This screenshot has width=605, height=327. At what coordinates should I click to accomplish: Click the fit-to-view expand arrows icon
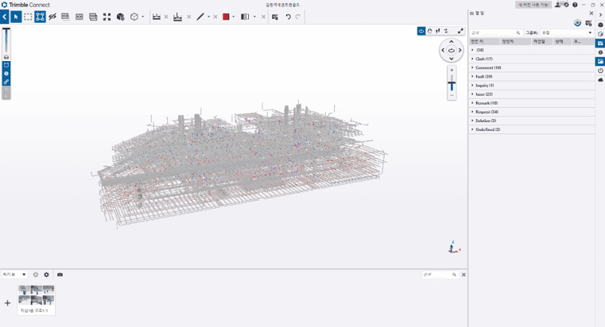pos(107,17)
